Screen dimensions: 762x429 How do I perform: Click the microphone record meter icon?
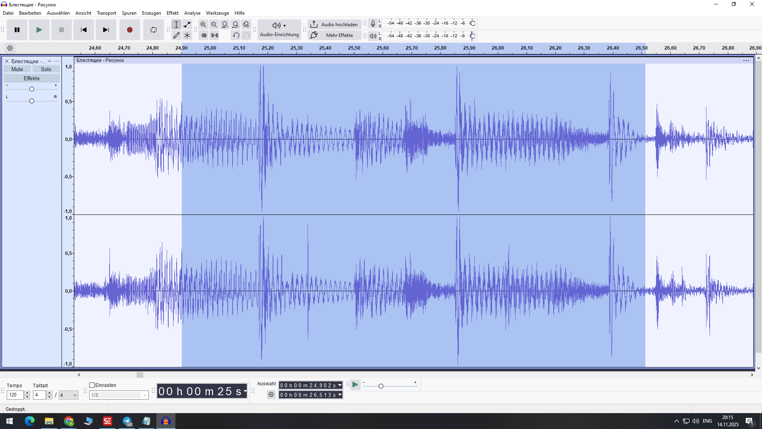click(x=373, y=23)
